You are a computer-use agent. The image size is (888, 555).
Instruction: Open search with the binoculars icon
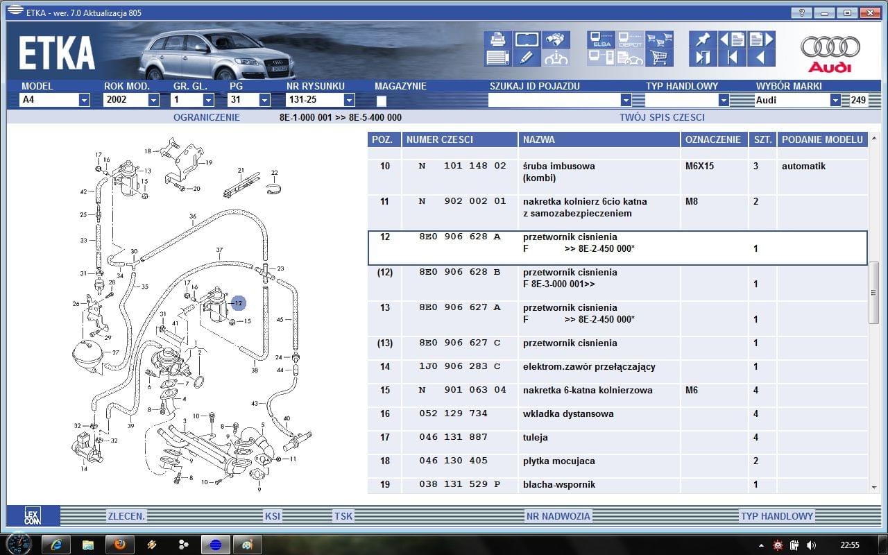(556, 40)
